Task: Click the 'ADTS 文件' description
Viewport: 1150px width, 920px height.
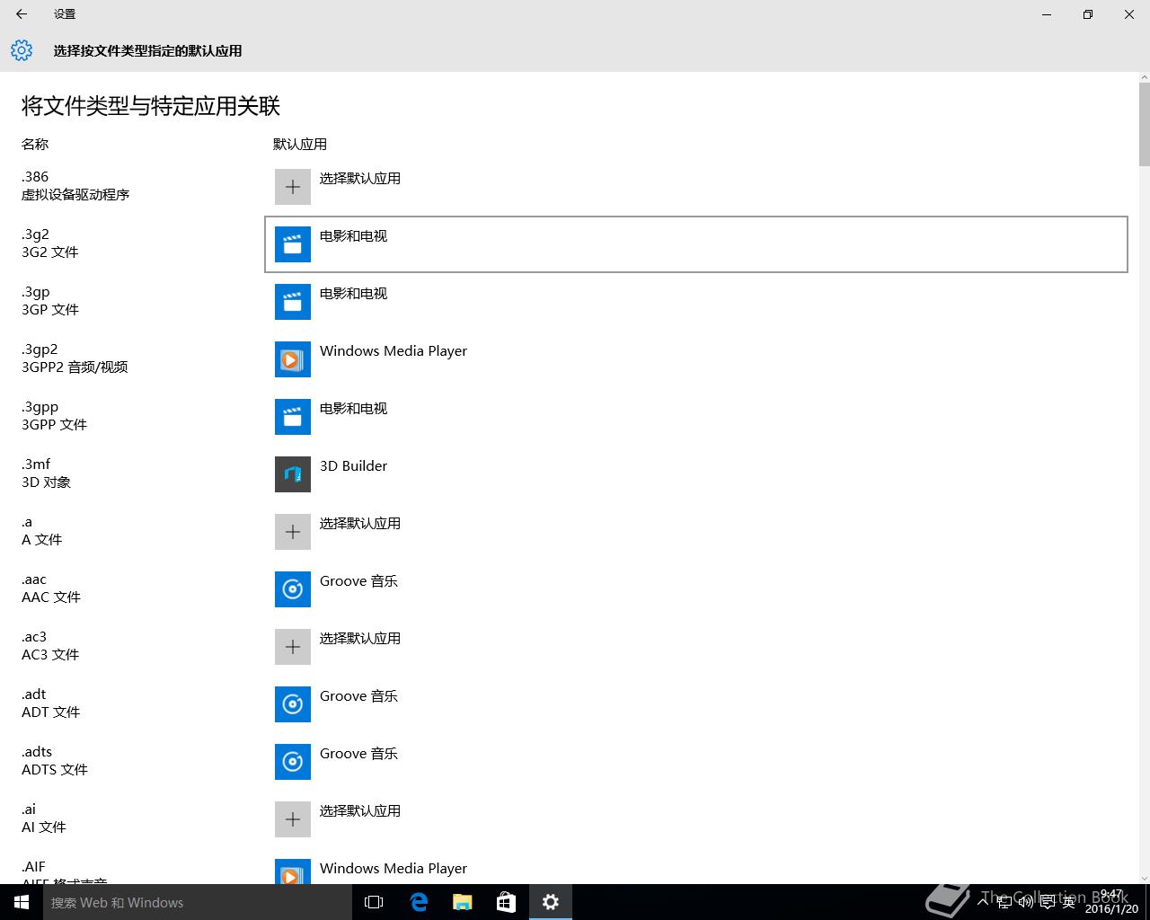Action: (55, 770)
